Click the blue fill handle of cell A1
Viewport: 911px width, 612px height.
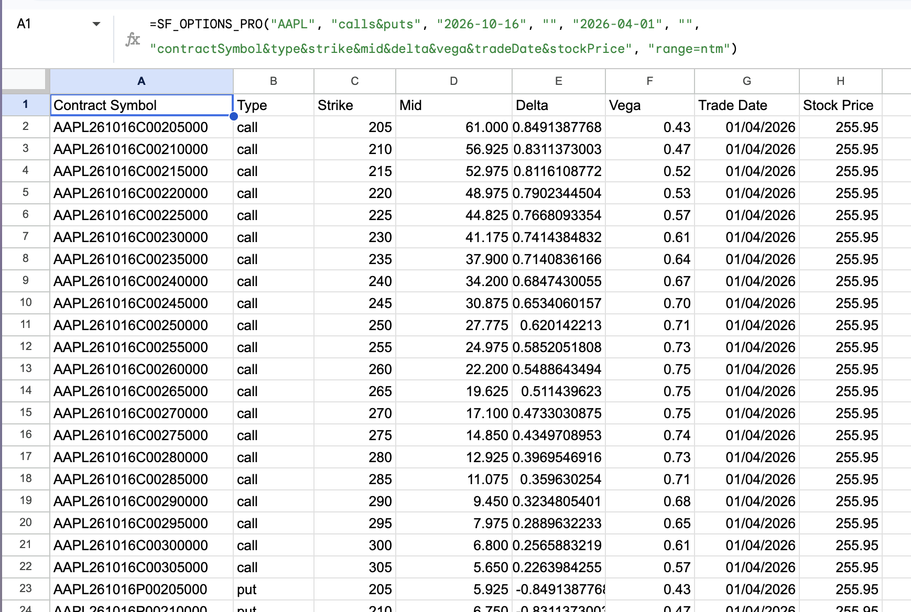point(234,116)
